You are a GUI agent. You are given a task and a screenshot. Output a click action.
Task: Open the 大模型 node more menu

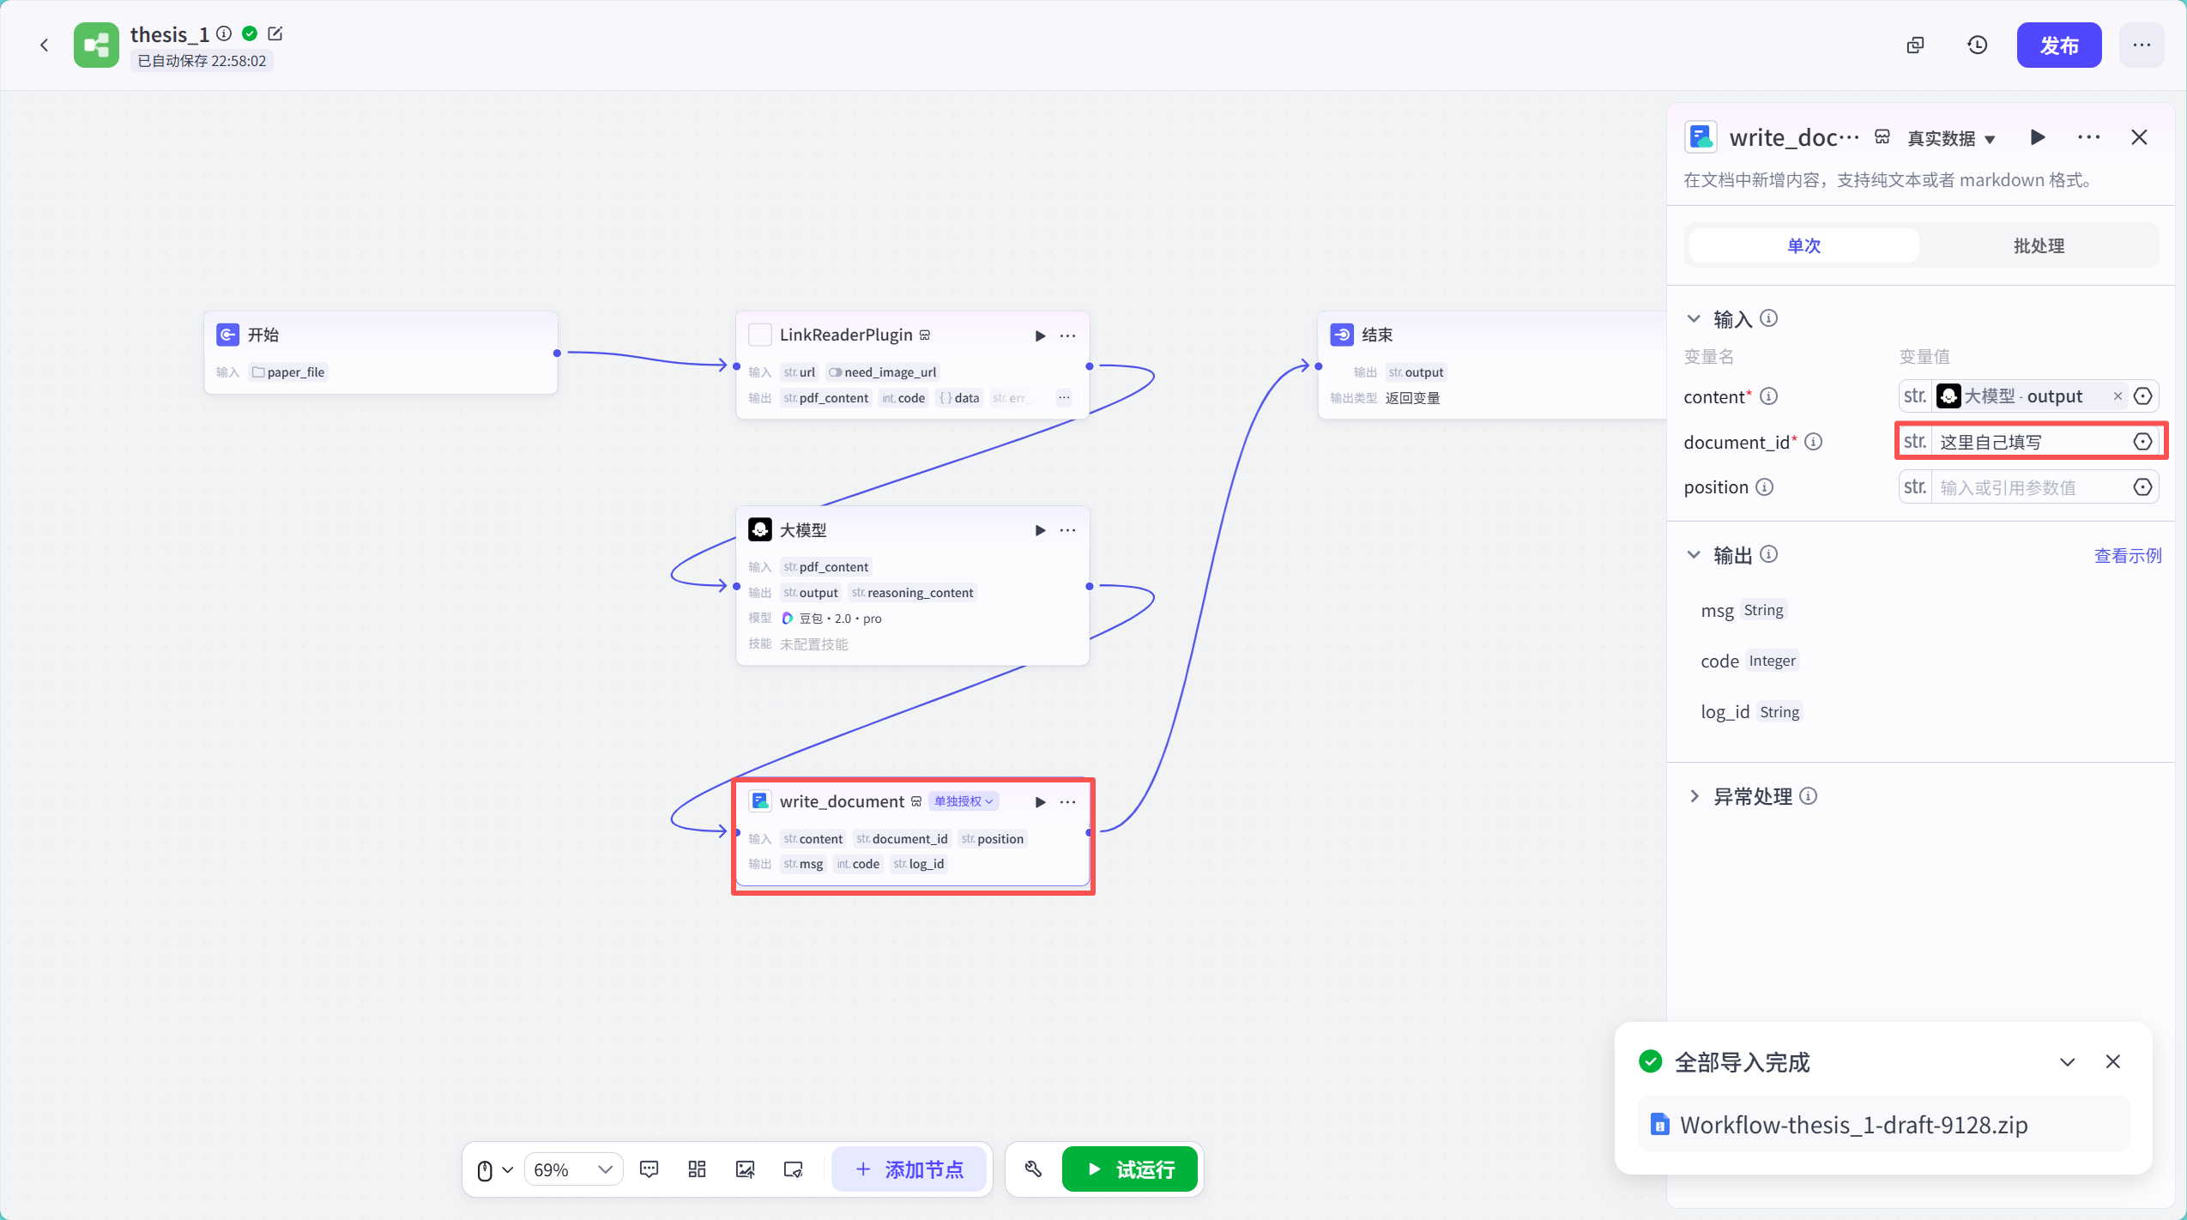click(1067, 530)
